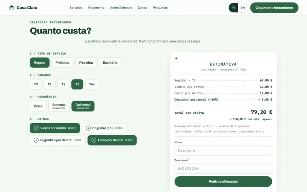Go to the Orçamento nav item

pyautogui.click(x=96, y=8)
